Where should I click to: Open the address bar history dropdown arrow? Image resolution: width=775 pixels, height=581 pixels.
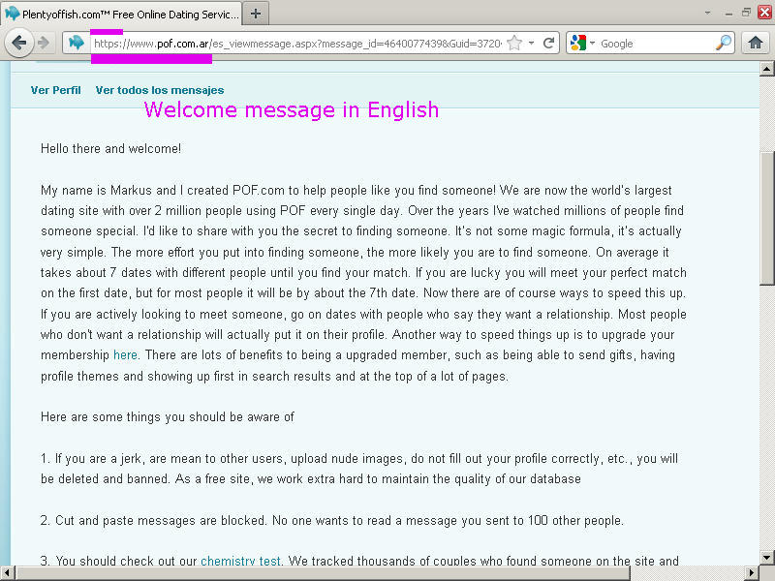[x=531, y=43]
